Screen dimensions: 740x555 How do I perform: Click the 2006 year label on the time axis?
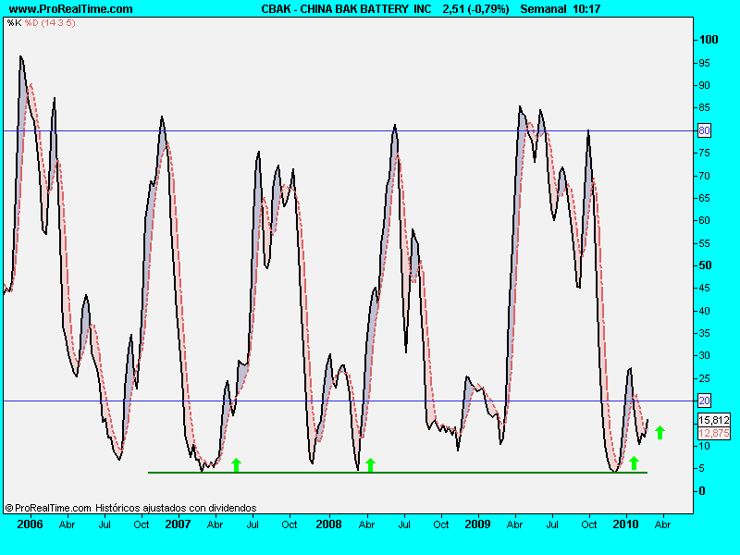[30, 524]
